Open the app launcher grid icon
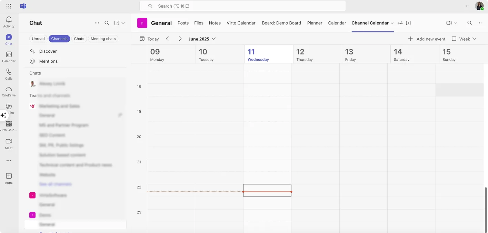This screenshot has width=488, height=233. coord(9,6)
